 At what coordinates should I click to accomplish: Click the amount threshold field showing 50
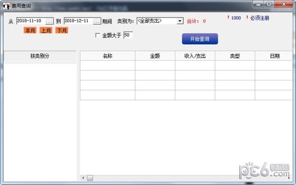click(x=128, y=35)
